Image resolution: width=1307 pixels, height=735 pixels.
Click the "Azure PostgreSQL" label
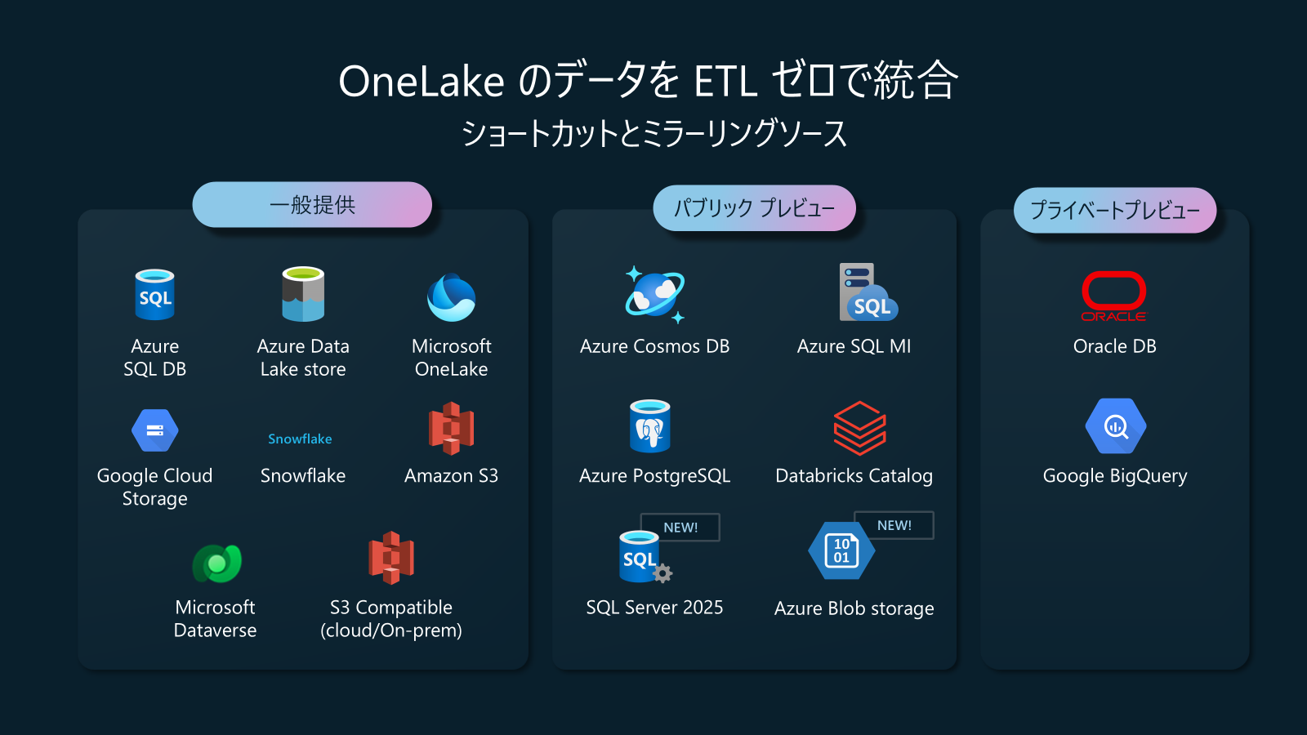point(655,476)
